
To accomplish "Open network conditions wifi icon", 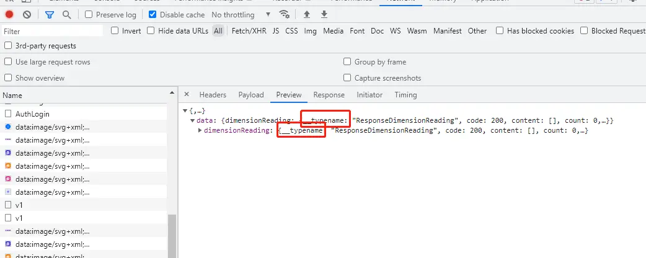I will (284, 14).
